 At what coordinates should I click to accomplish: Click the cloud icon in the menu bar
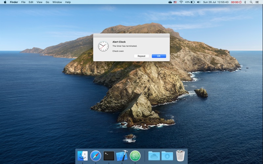170,2
